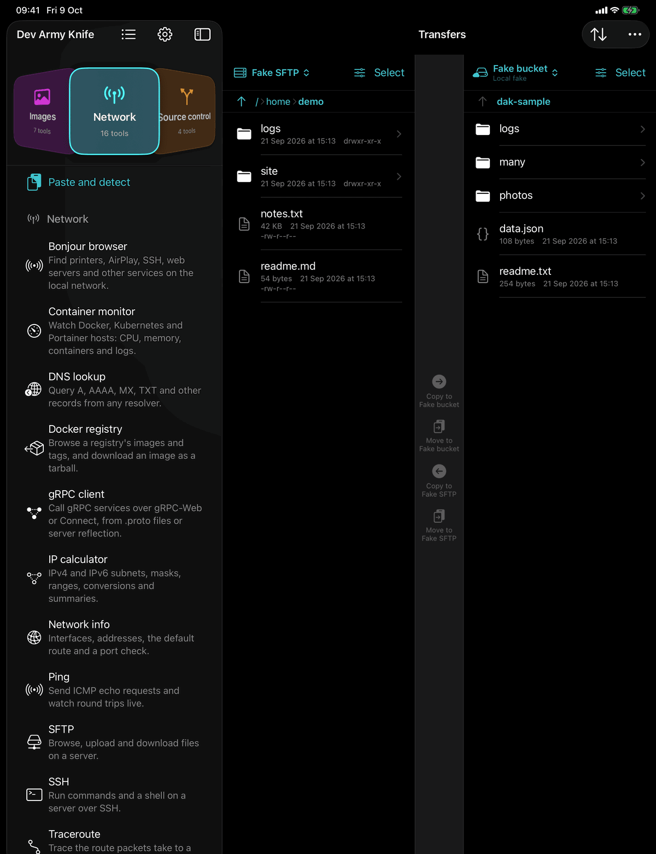Expand the photos folder chevron

pyautogui.click(x=643, y=196)
